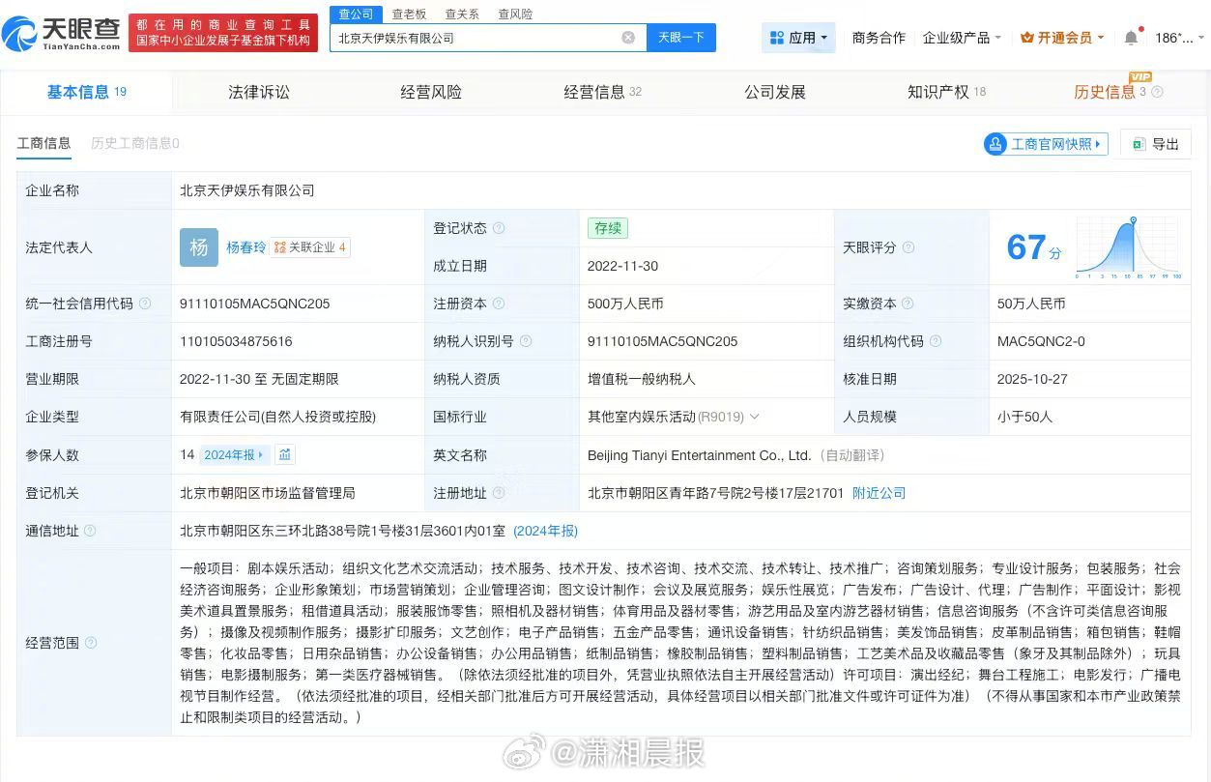This screenshot has height=782, width=1211.
Task: Click the 工商官网快照 profile icon
Action: tap(995, 144)
